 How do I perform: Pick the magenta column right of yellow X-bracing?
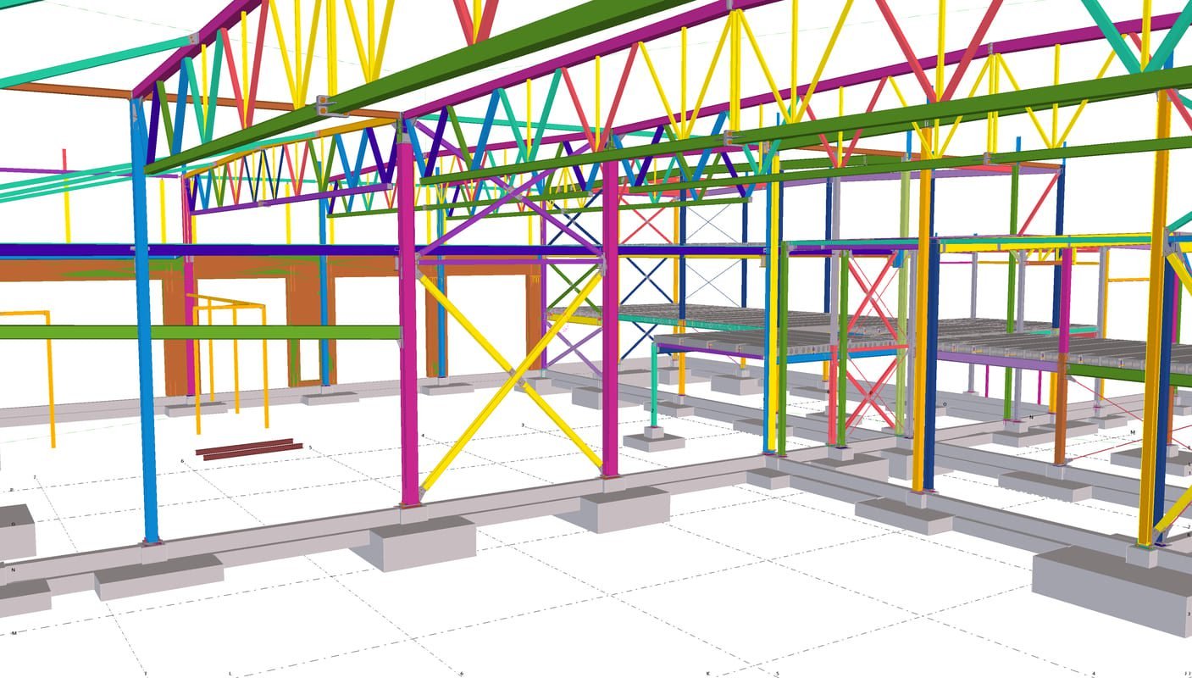pyautogui.click(x=610, y=339)
